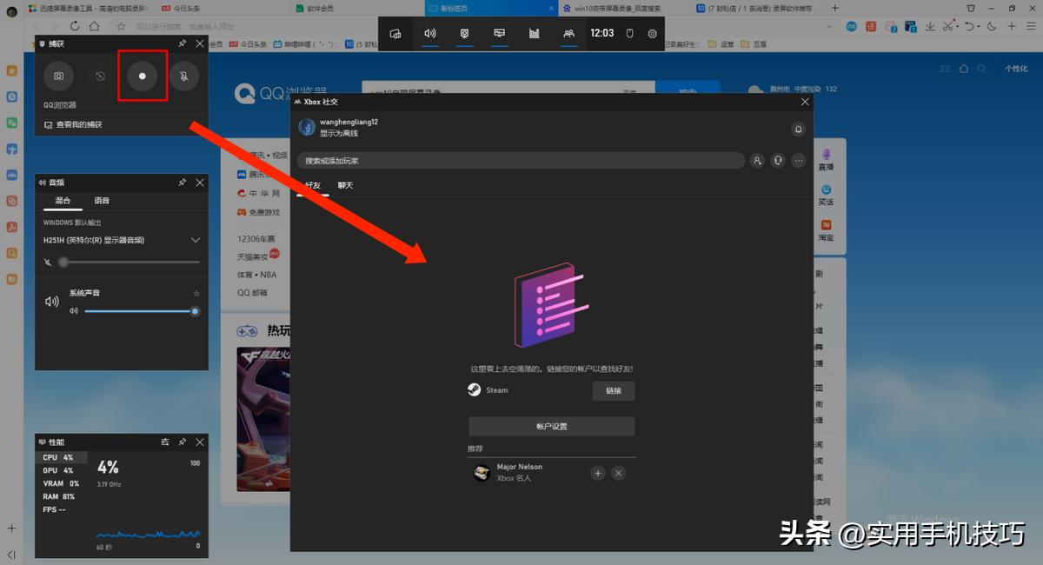Click 帐户设置 button
The width and height of the screenshot is (1043, 565).
click(552, 427)
